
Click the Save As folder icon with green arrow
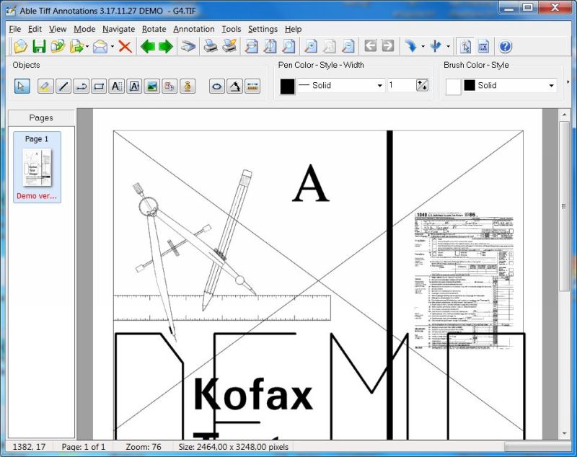coord(58,47)
